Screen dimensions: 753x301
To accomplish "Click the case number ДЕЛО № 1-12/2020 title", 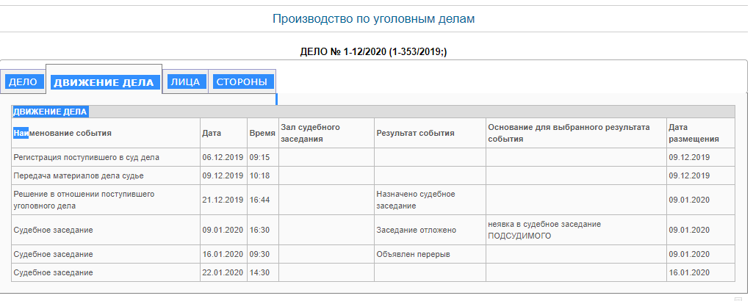I will 373,52.
